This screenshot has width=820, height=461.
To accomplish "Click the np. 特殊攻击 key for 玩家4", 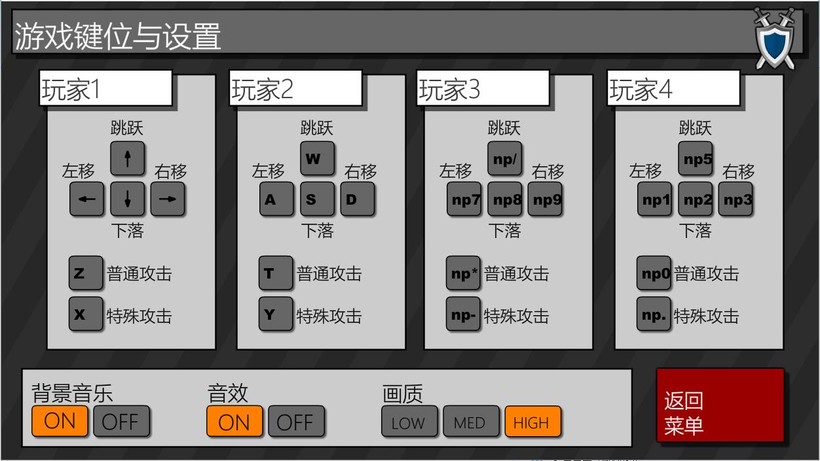I will tap(654, 315).
